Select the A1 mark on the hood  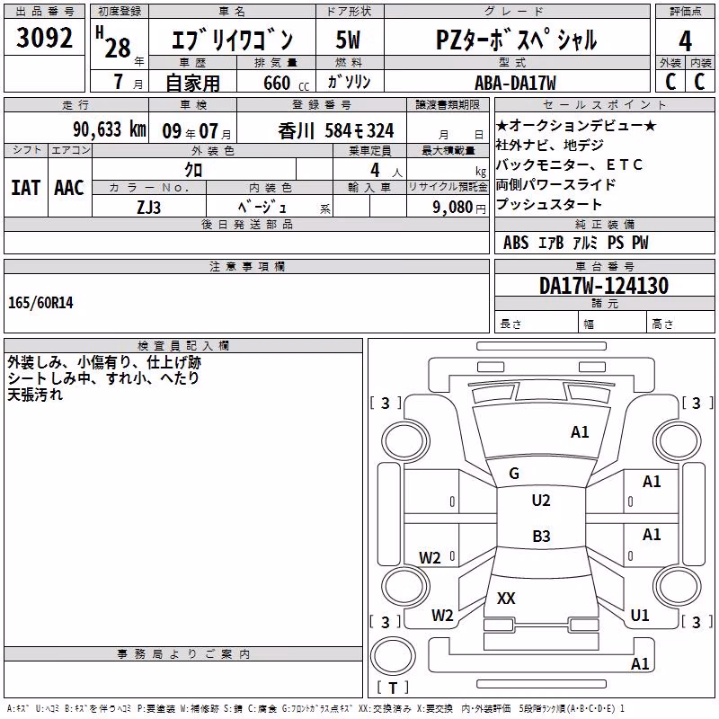(x=580, y=432)
